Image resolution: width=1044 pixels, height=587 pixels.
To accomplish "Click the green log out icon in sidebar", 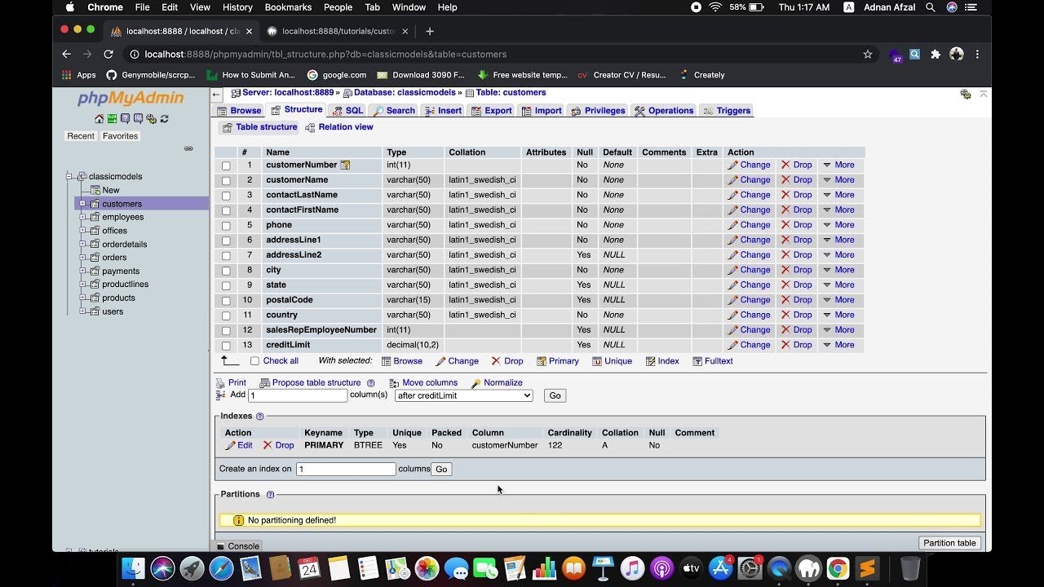I will click(113, 118).
